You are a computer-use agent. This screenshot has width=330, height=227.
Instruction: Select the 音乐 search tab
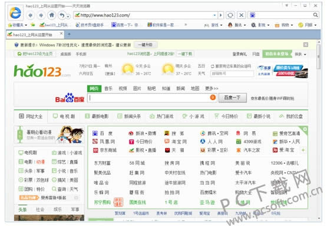(x=108, y=88)
